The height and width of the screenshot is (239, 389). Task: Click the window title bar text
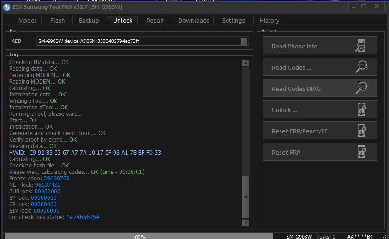point(67,7)
